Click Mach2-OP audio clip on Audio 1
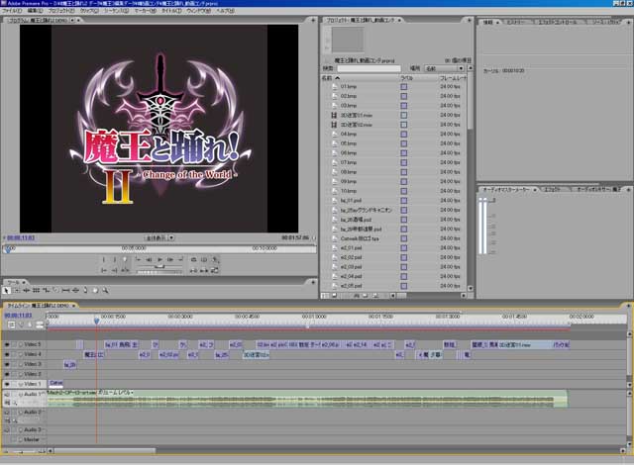634x465 pixels. 307,399
